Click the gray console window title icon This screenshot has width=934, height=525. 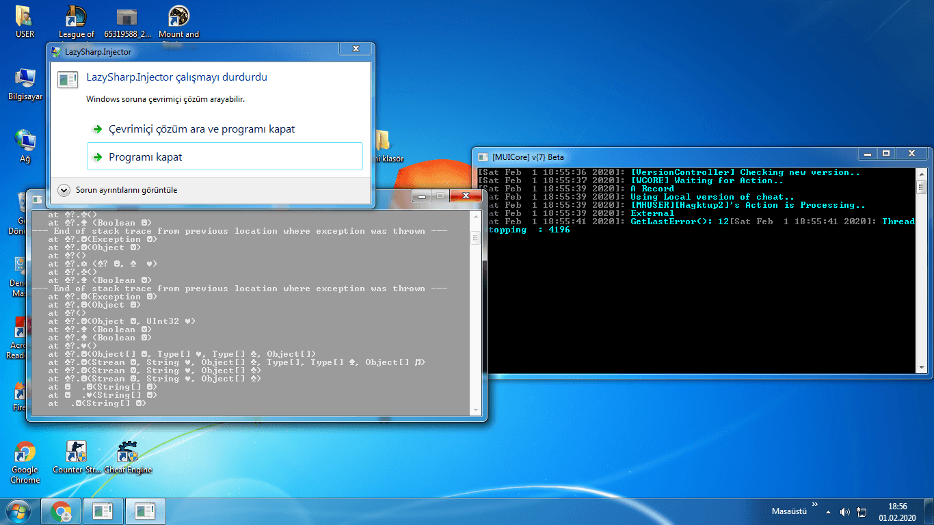coord(38,199)
